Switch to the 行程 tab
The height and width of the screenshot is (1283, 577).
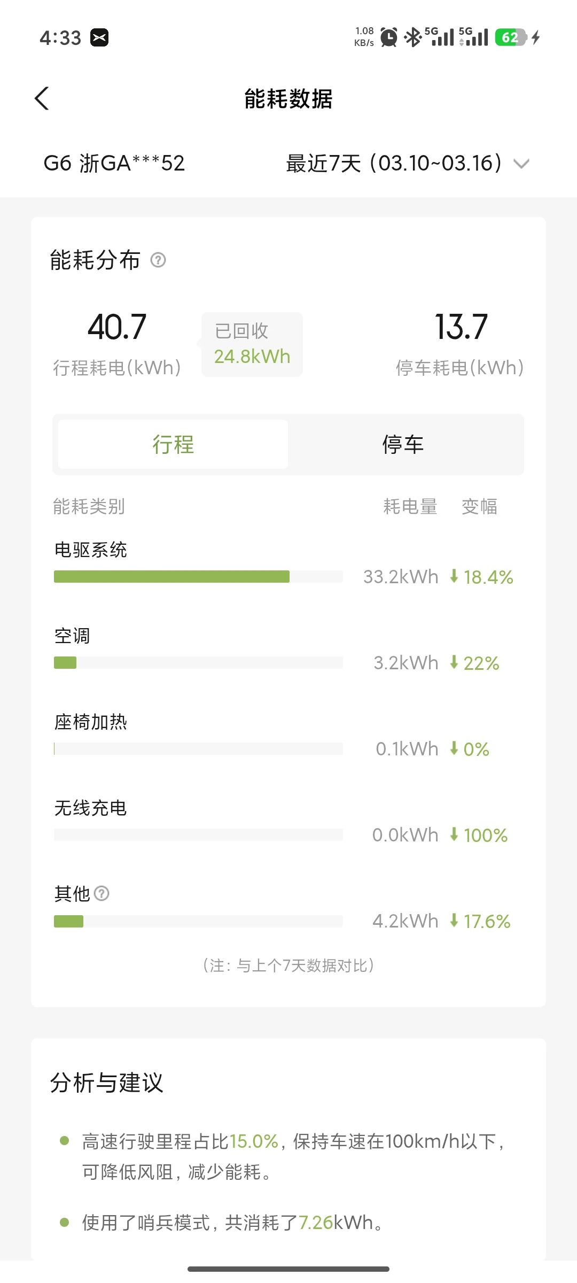173,444
